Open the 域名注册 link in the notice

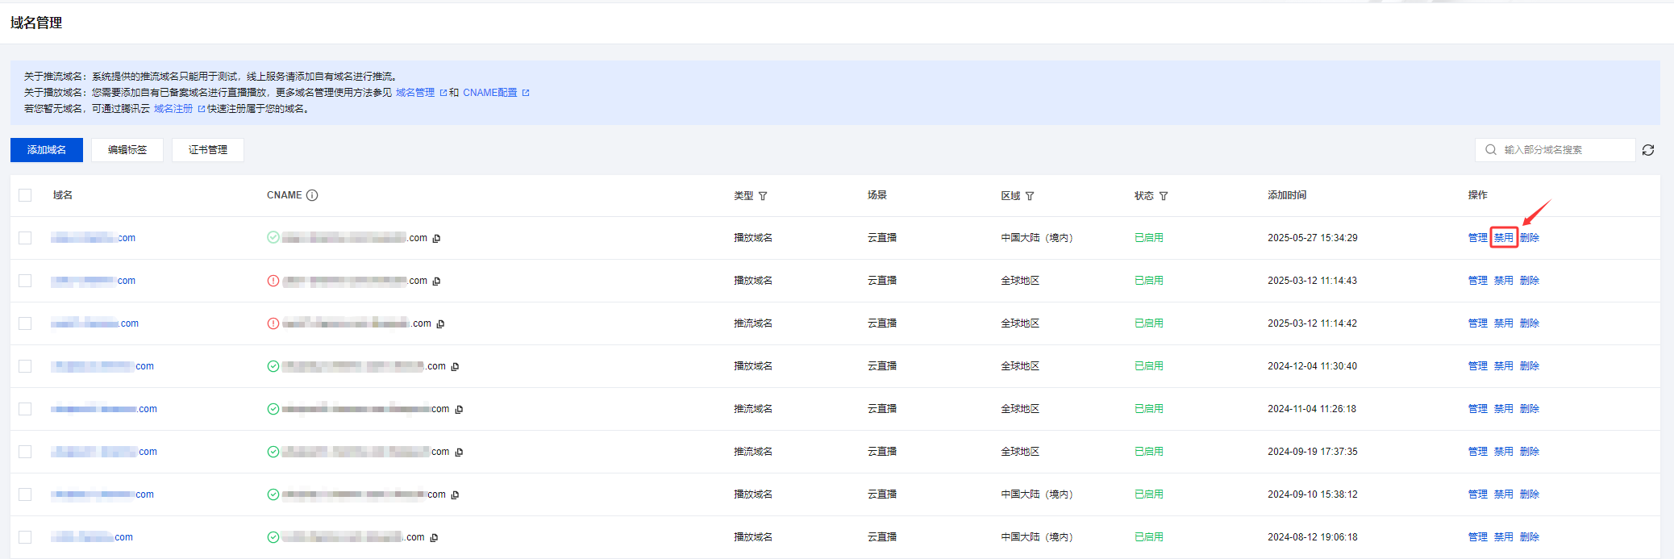173,109
